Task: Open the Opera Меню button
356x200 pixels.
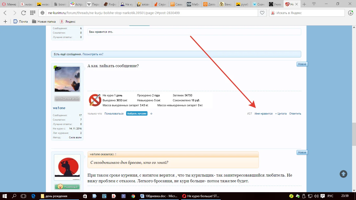Action: [x=9, y=4]
